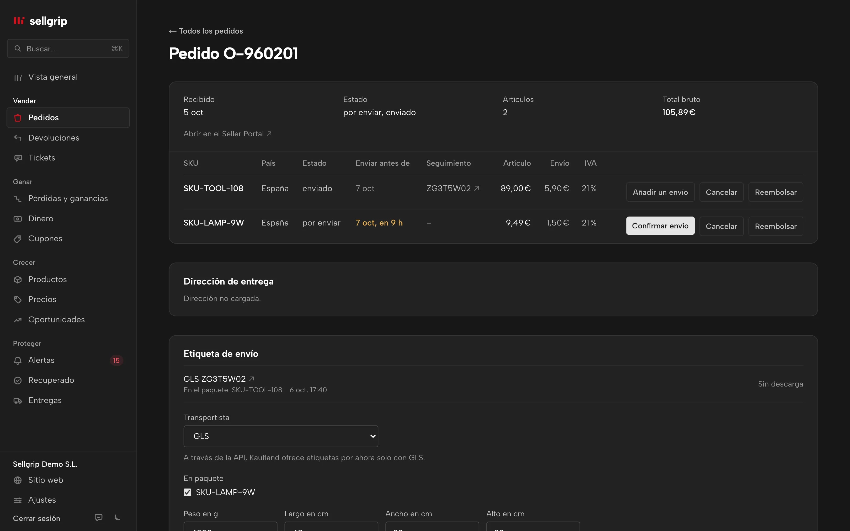Click the Productos box icon
This screenshot has height=531, width=850.
coord(18,280)
